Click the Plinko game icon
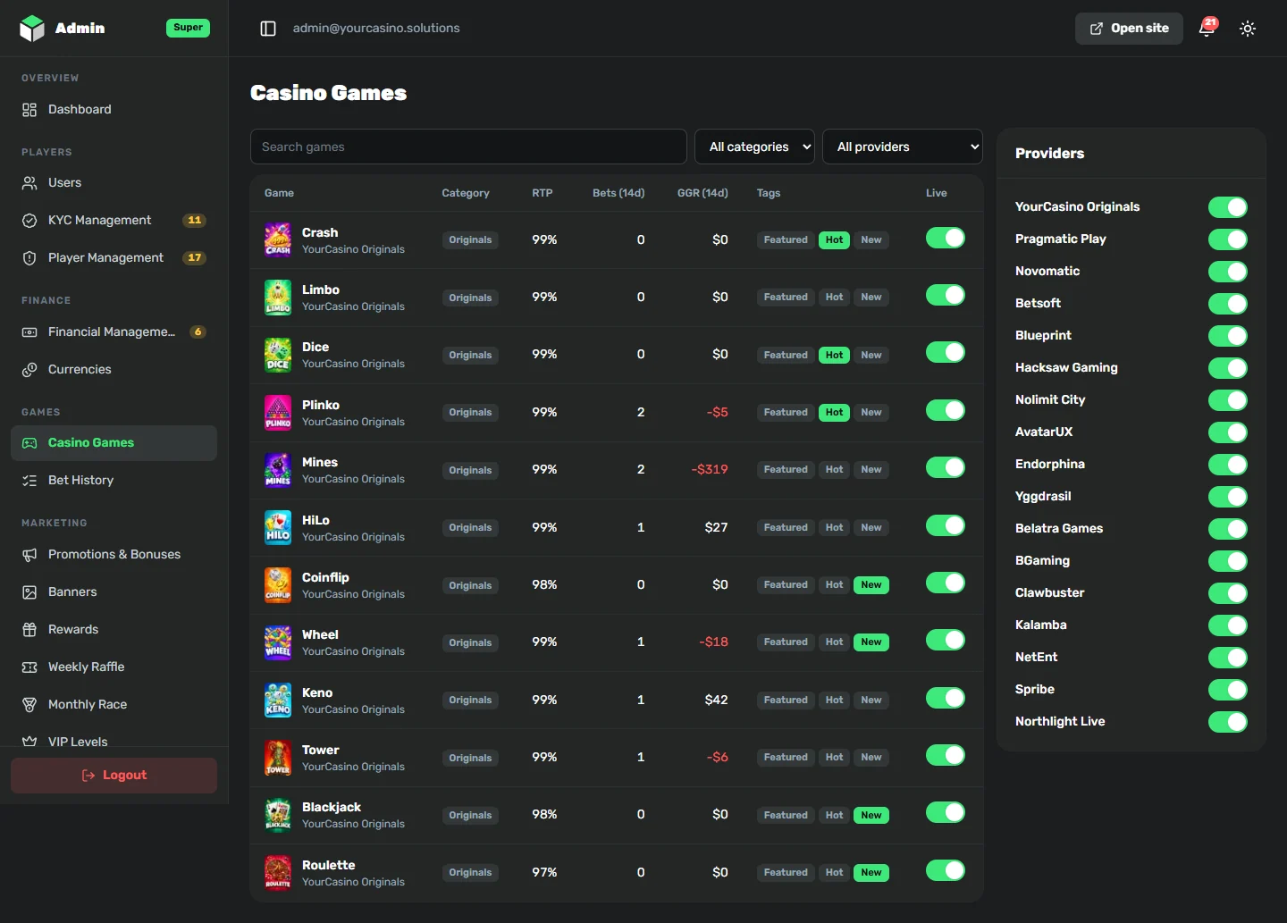Viewport: 1287px width, 923px height. pos(278,413)
